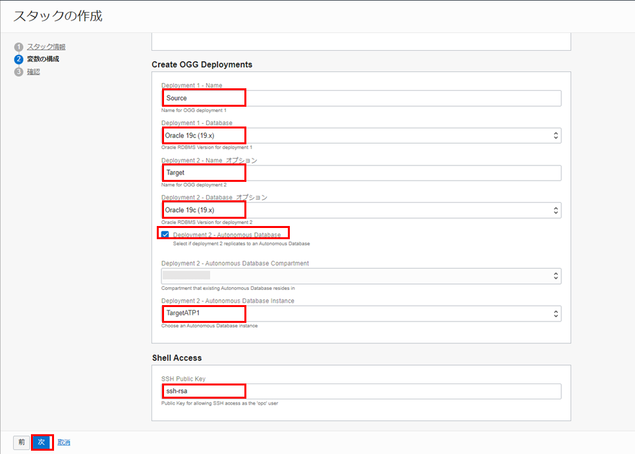
Task: Jump to 確認 step link
Action: pyautogui.click(x=34, y=72)
